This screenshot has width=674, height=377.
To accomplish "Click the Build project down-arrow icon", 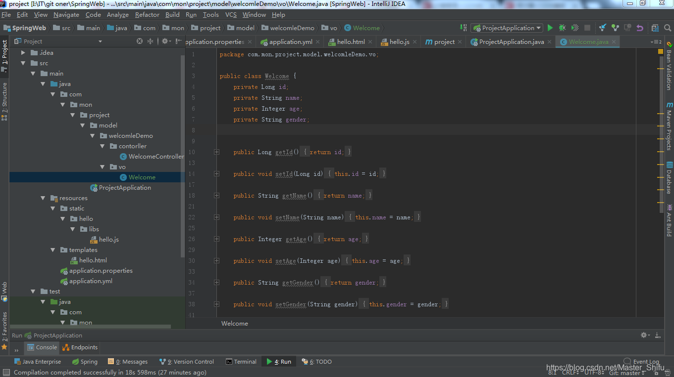I will (x=463, y=28).
